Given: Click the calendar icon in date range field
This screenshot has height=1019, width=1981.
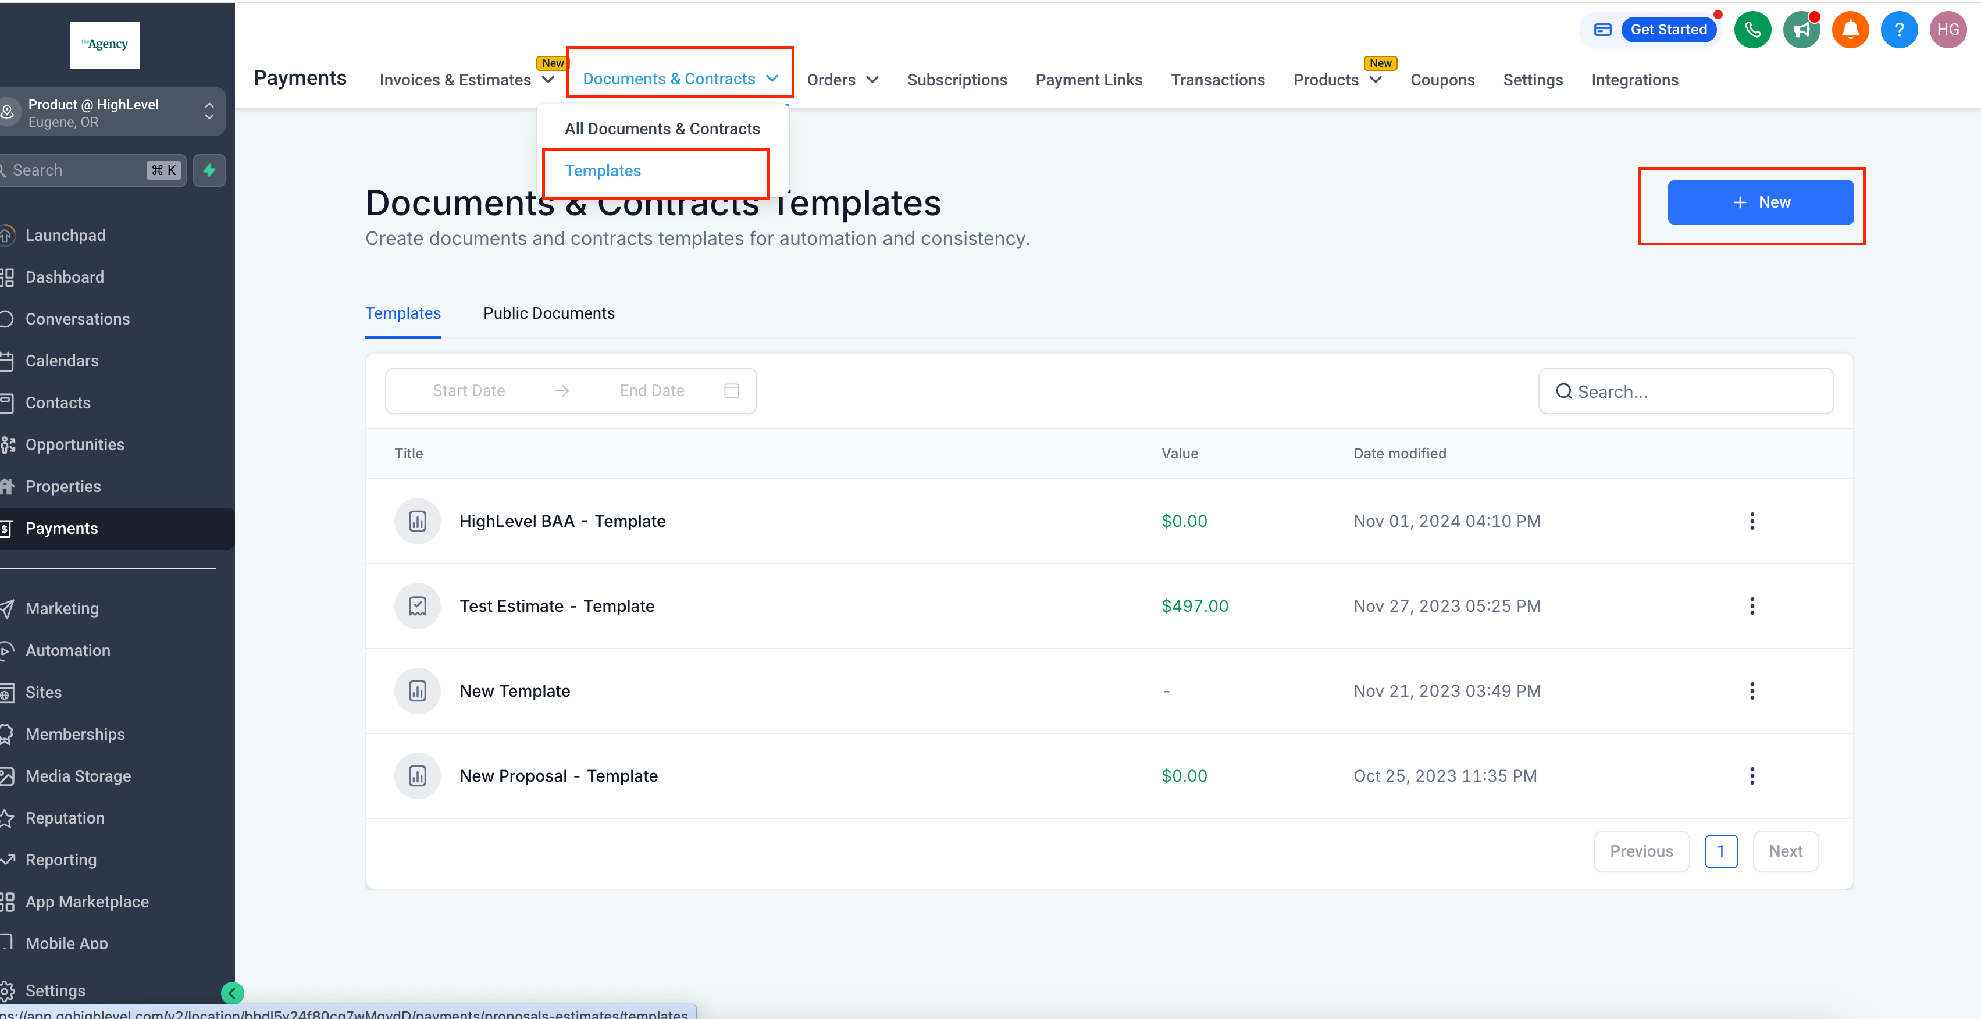Looking at the screenshot, I should (731, 391).
